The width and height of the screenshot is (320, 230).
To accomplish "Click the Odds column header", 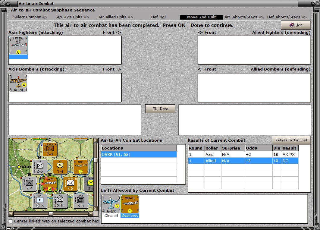I will (x=259, y=148).
